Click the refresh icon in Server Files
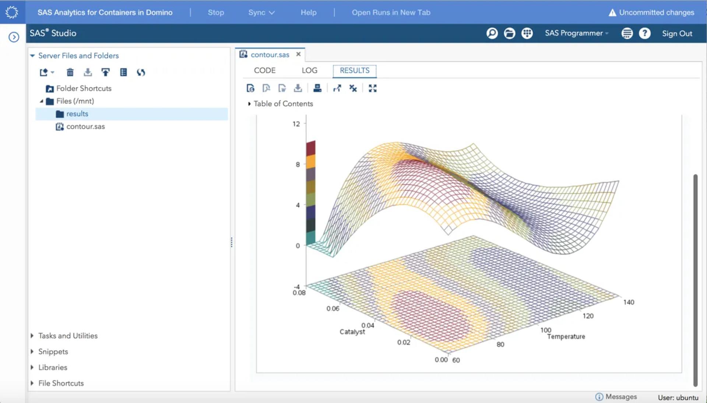The width and height of the screenshot is (707, 403). click(x=141, y=72)
